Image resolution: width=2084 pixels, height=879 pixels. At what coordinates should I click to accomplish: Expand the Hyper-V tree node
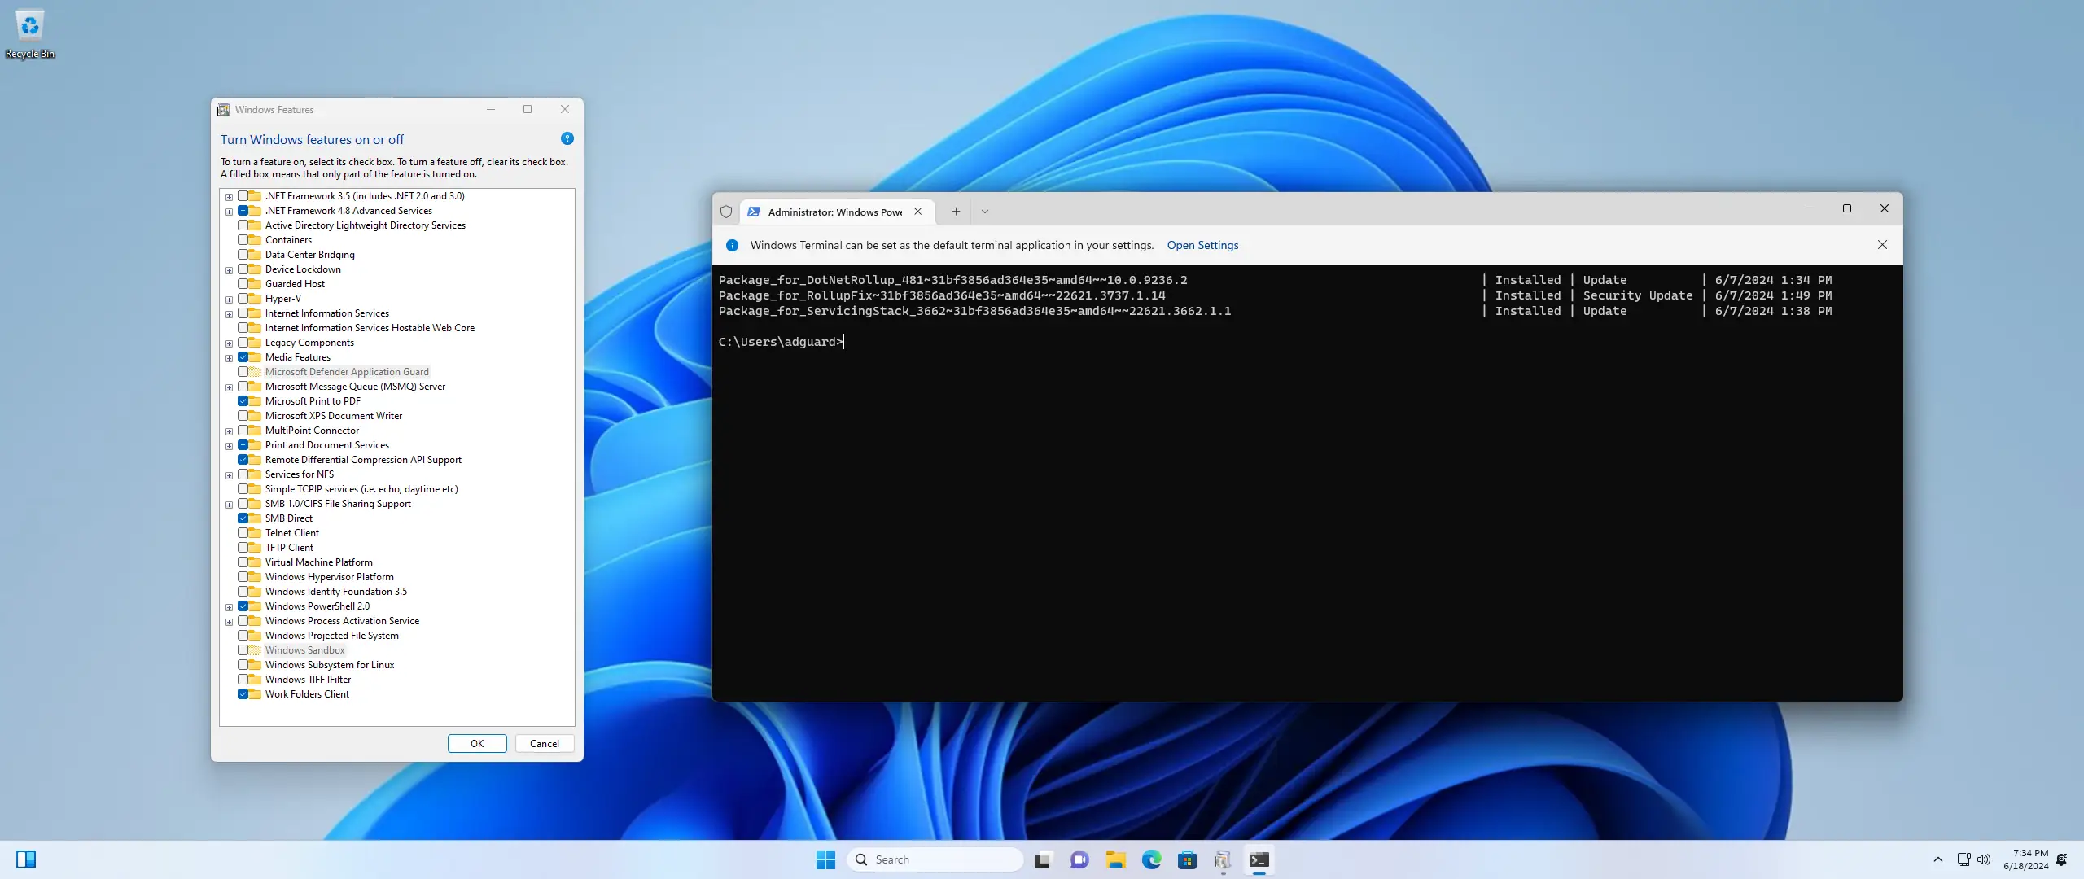230,300
